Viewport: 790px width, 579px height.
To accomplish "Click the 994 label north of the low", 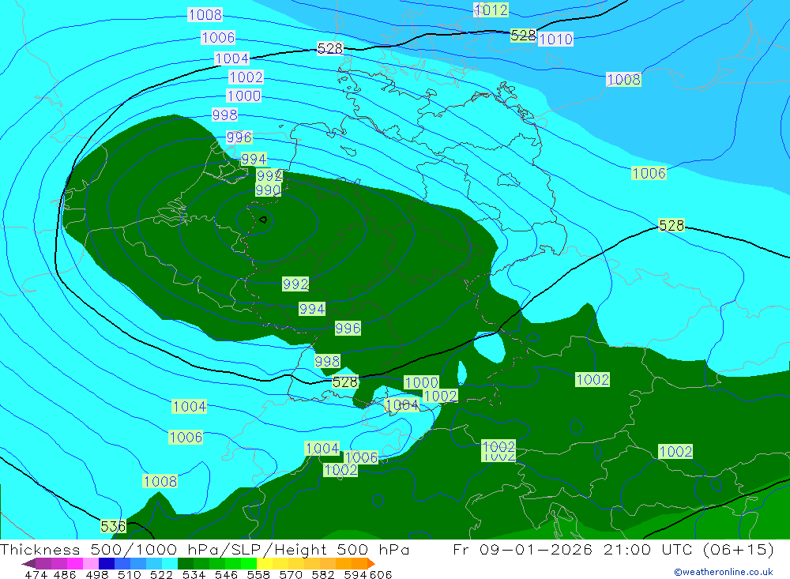I will pyautogui.click(x=254, y=160).
